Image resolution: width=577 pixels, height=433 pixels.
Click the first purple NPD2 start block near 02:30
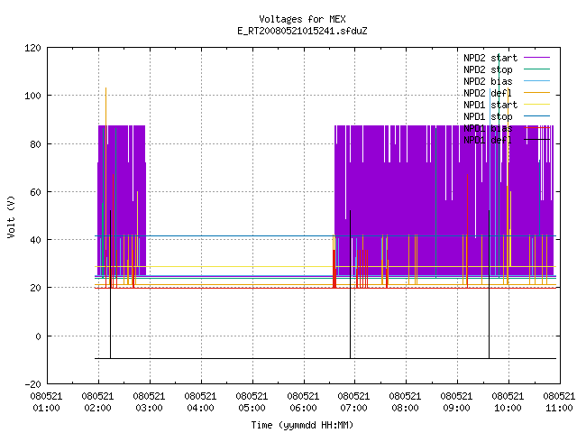tap(122, 200)
